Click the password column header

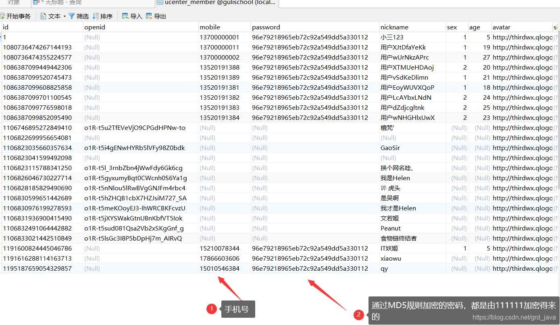point(315,27)
